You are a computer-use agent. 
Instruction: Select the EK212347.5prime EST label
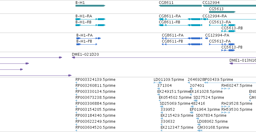[x=177, y=128]
